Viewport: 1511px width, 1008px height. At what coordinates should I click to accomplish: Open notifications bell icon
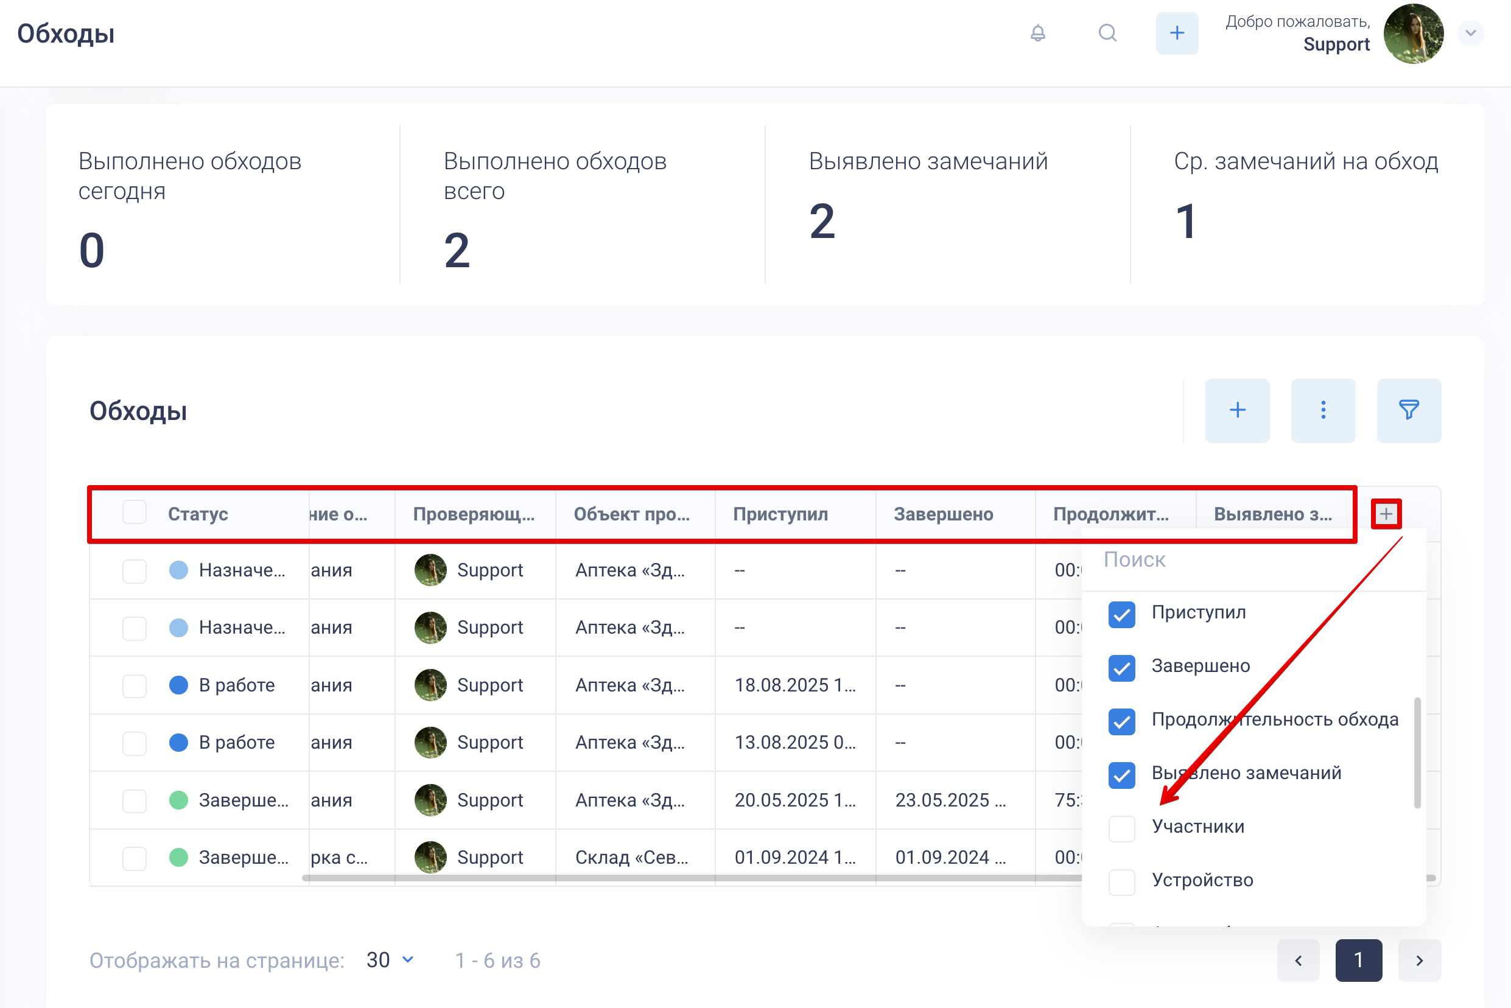[1037, 33]
